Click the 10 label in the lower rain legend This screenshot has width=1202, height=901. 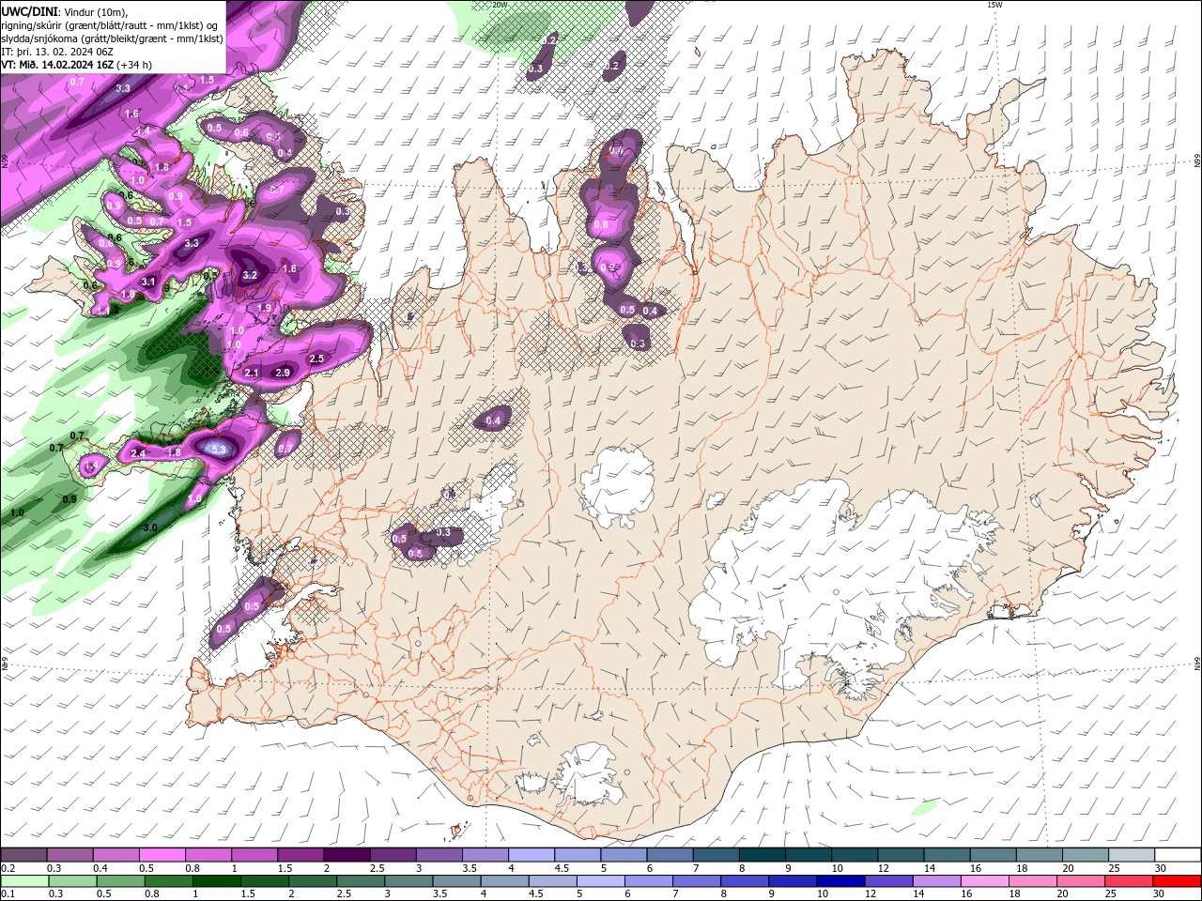[823, 893]
